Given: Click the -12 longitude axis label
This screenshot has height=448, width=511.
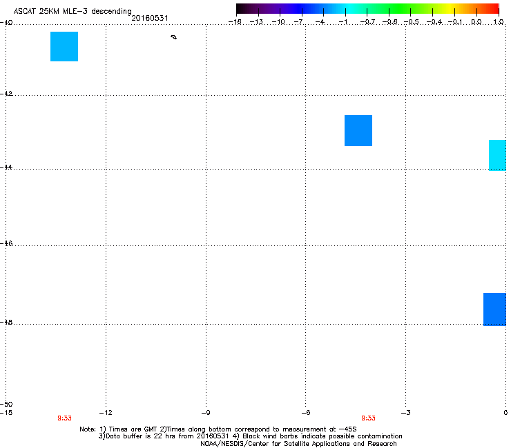Looking at the screenshot, I should [106, 413].
